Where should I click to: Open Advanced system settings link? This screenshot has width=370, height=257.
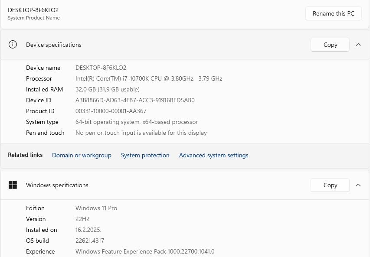click(213, 155)
